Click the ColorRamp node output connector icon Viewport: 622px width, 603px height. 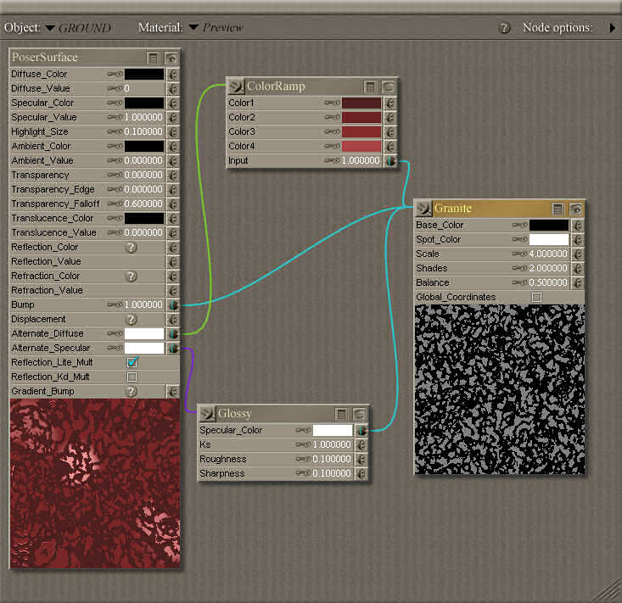pyautogui.click(x=236, y=87)
